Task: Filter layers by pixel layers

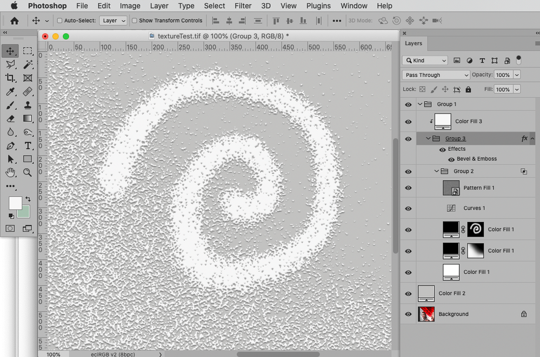Action: (x=457, y=61)
